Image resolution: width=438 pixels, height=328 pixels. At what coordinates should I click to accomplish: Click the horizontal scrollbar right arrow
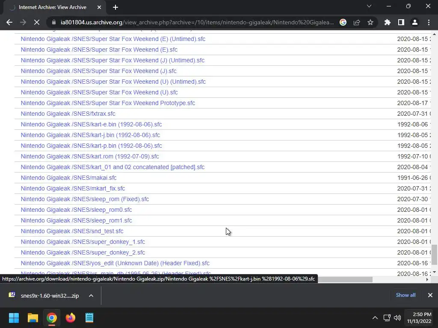point(427,279)
